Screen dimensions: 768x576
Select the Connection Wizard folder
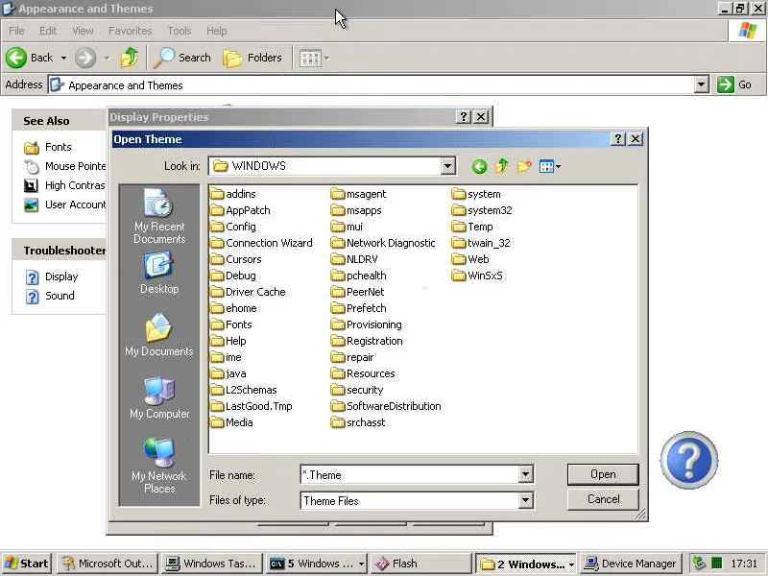pos(261,243)
